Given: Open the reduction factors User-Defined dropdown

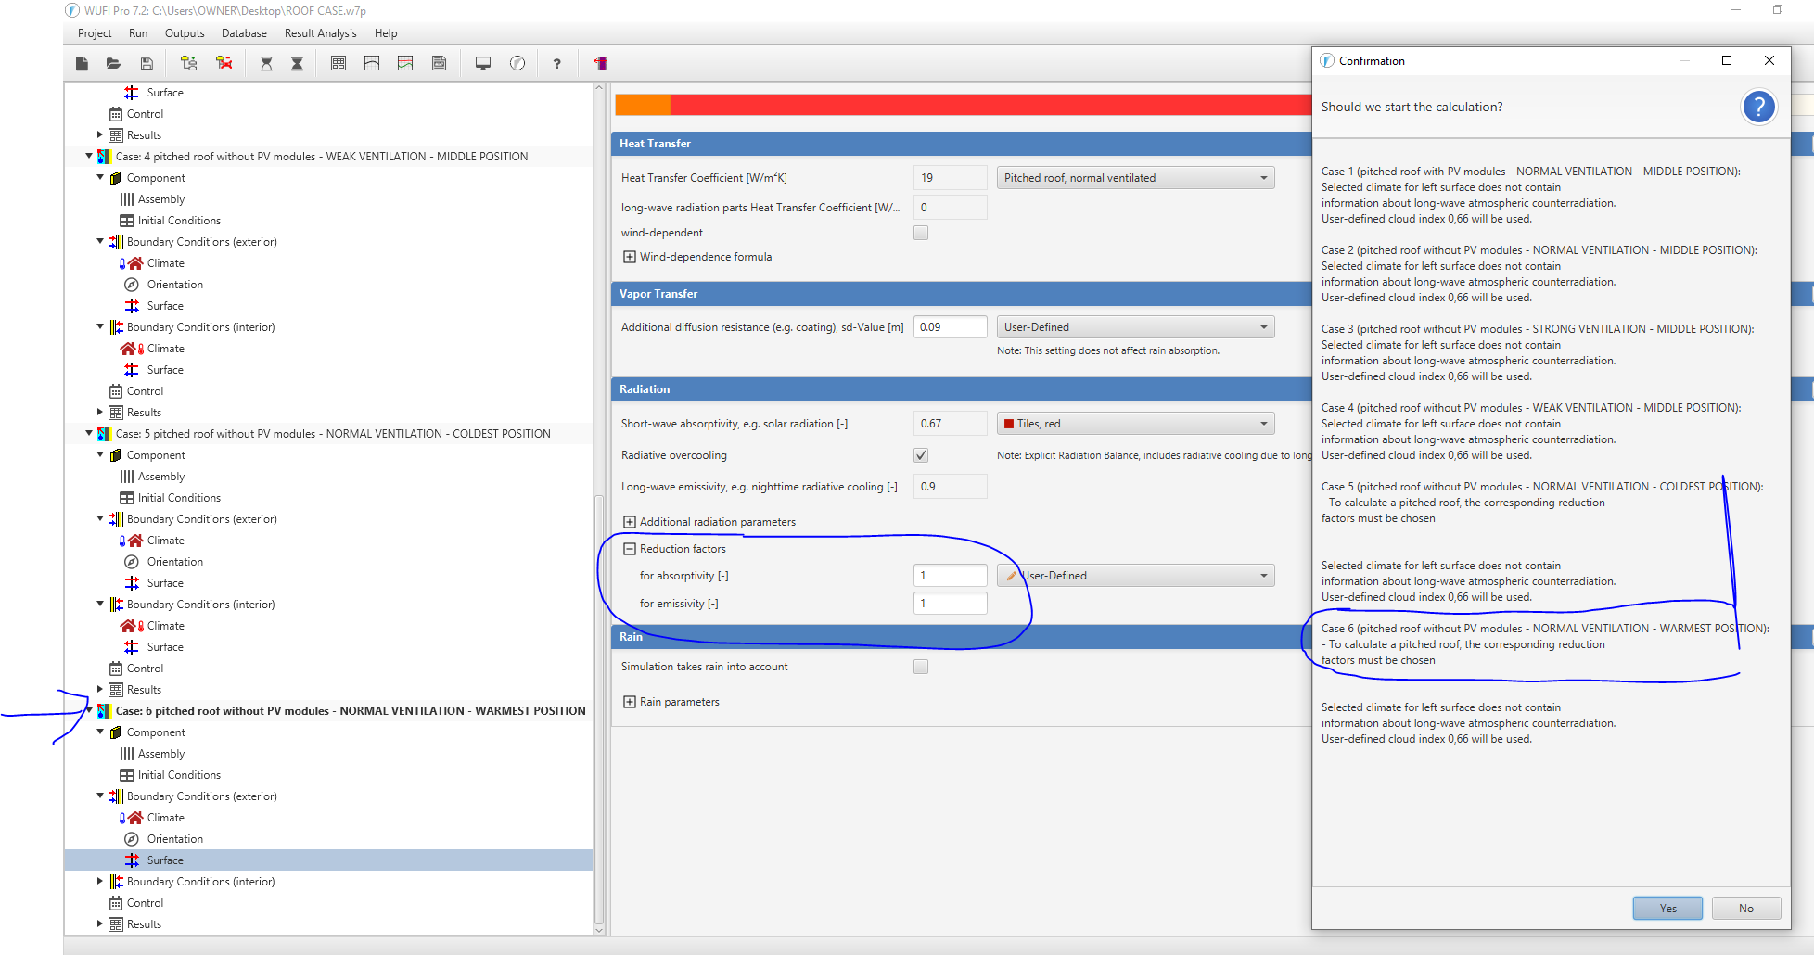Looking at the screenshot, I should (1136, 576).
